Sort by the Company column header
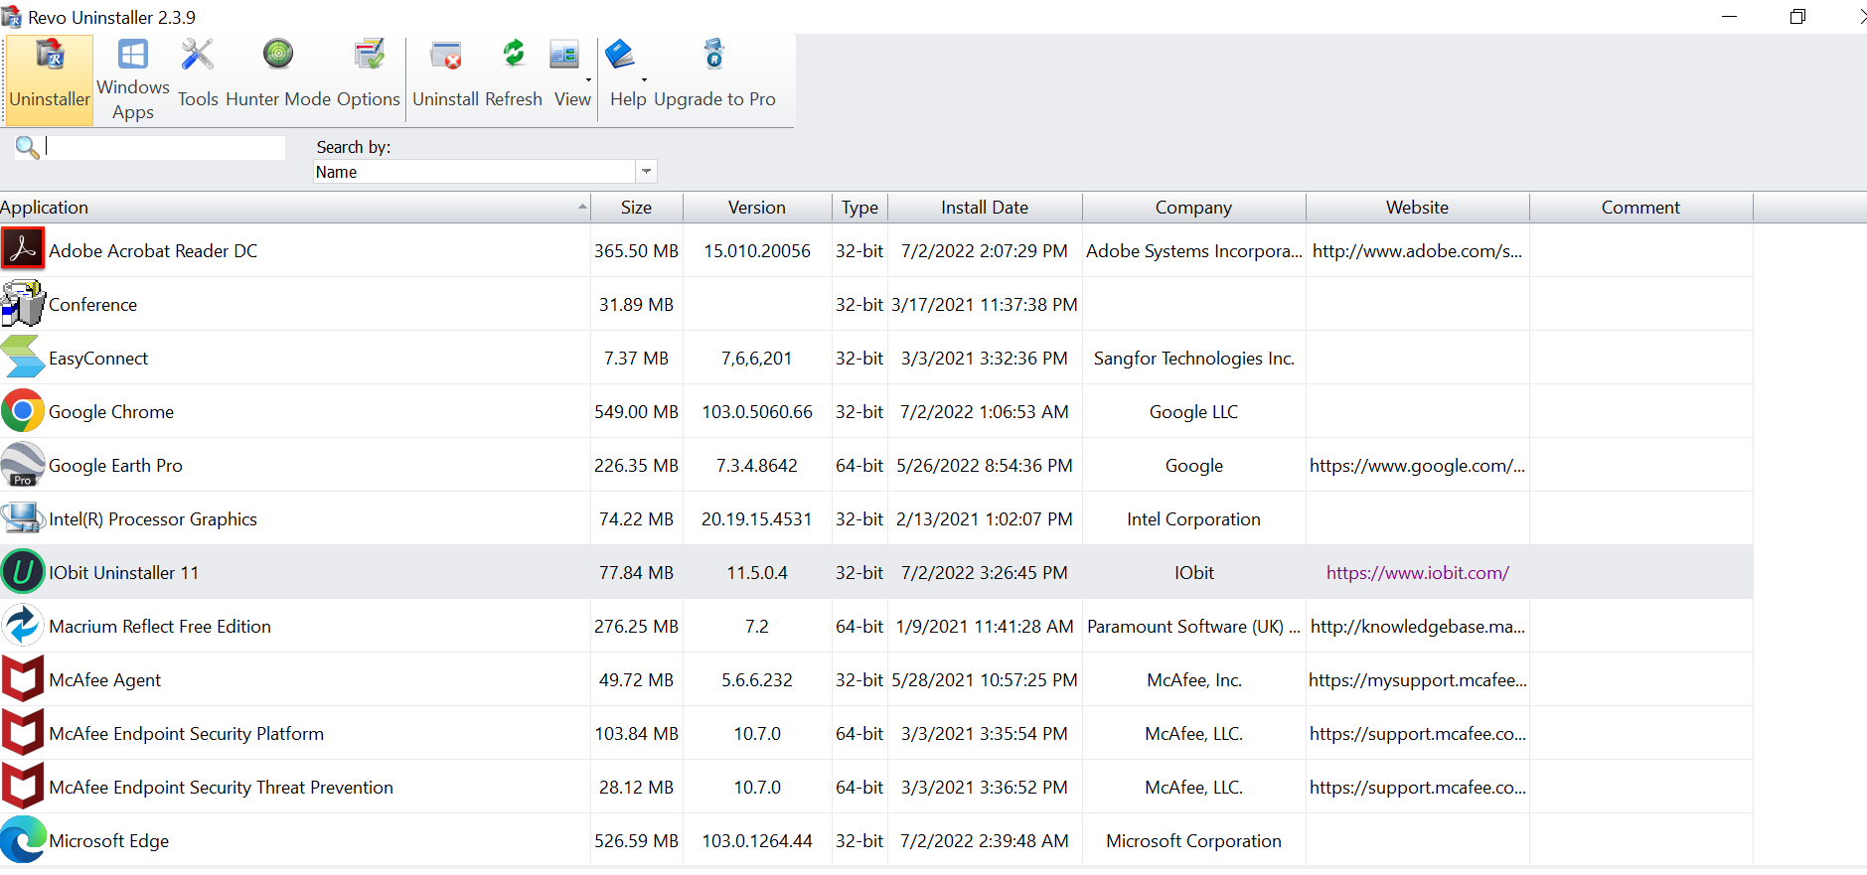Viewport: 1867px width, 875px height. click(1194, 208)
